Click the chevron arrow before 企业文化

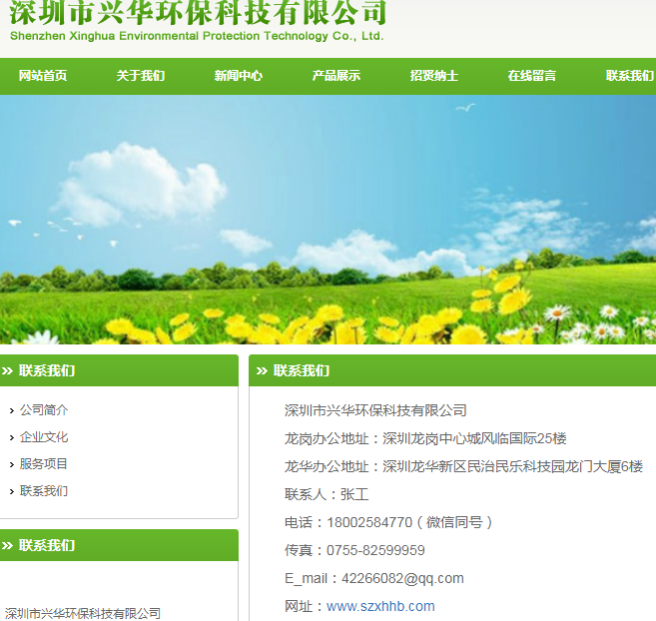pos(11,437)
